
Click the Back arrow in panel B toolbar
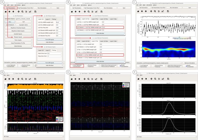coord(76,12)
